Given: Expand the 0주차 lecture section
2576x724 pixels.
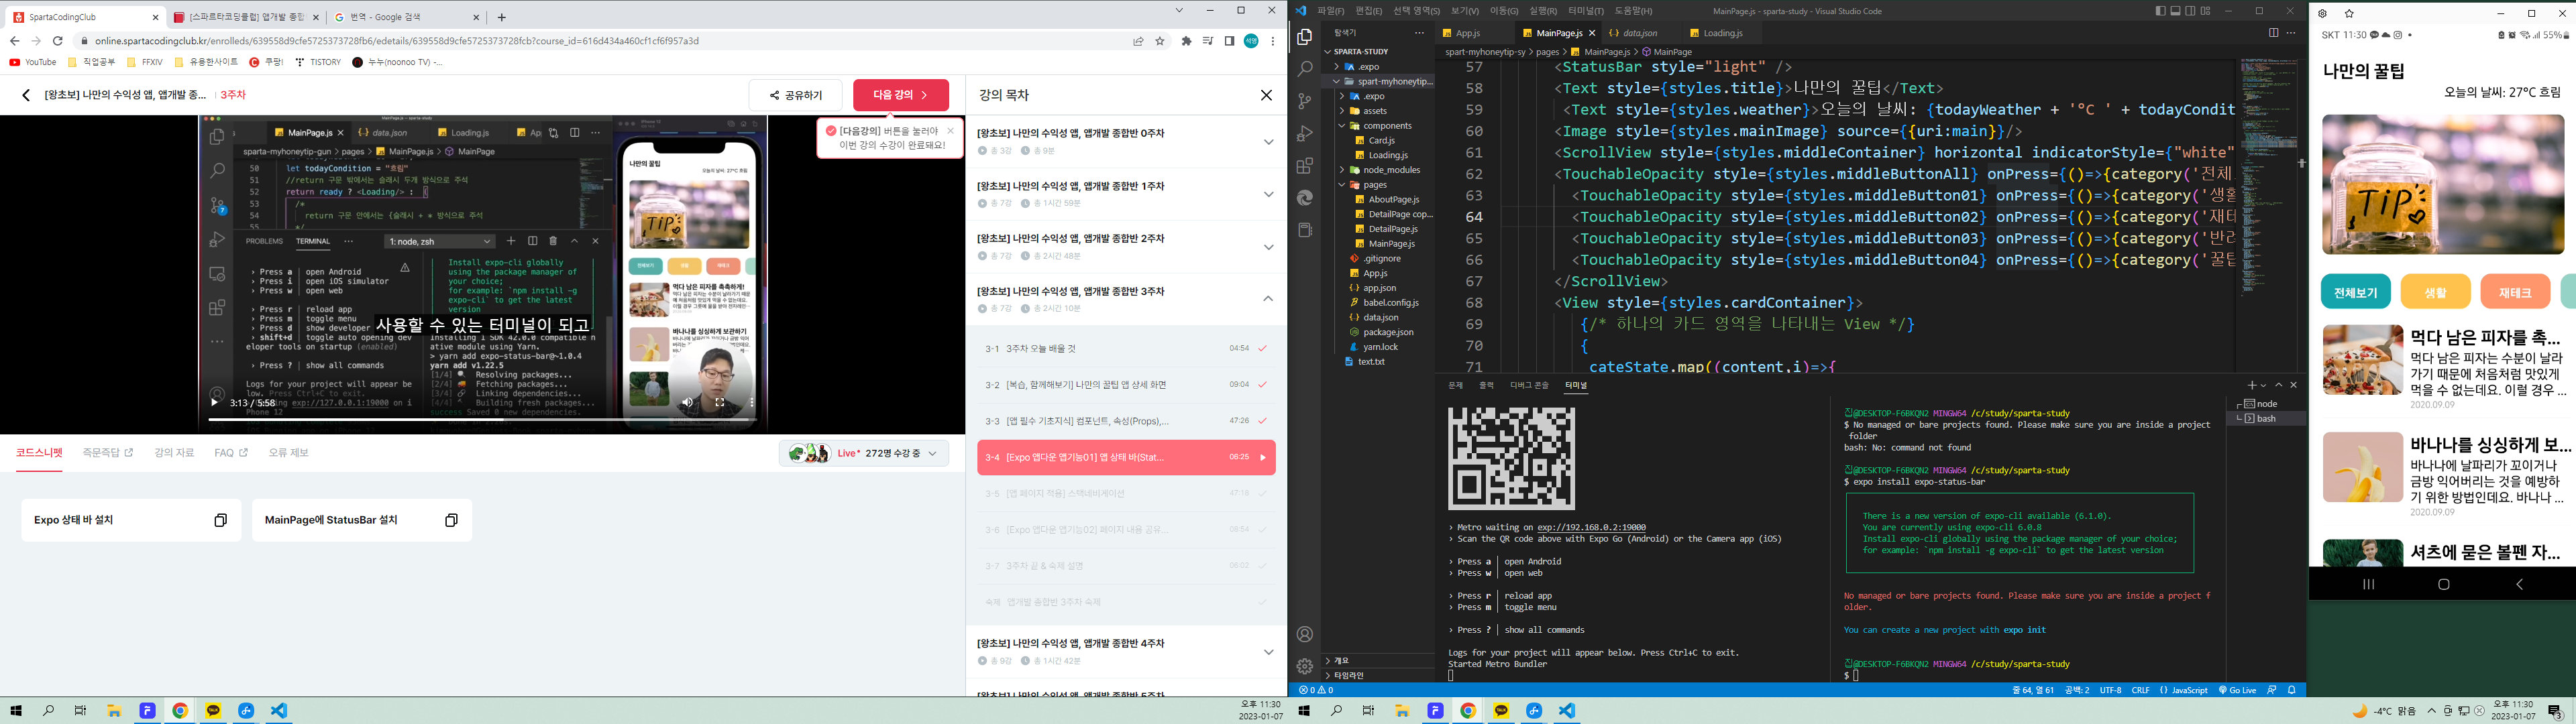Looking at the screenshot, I should click(1268, 142).
